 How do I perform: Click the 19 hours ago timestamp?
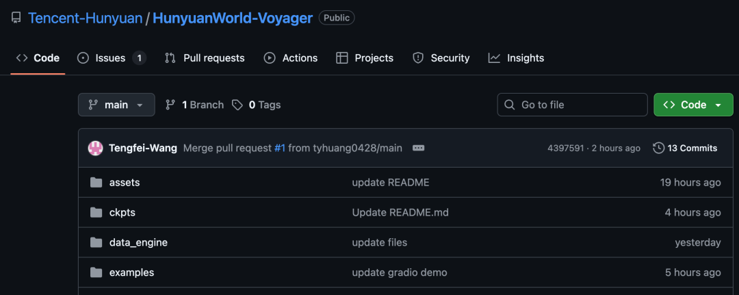(x=690, y=182)
